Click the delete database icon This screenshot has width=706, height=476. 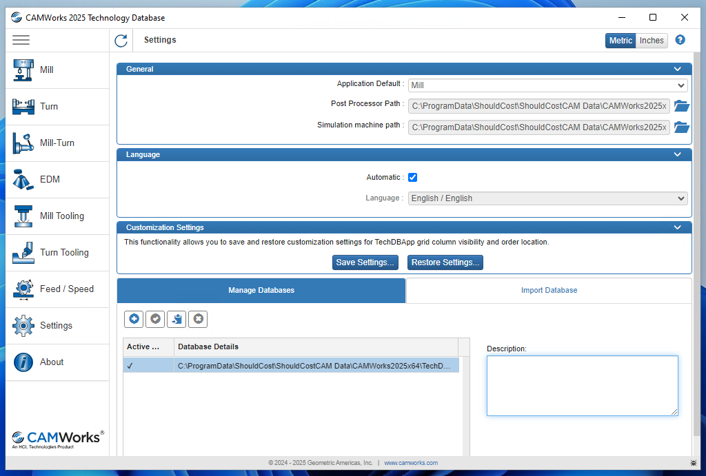tap(198, 319)
